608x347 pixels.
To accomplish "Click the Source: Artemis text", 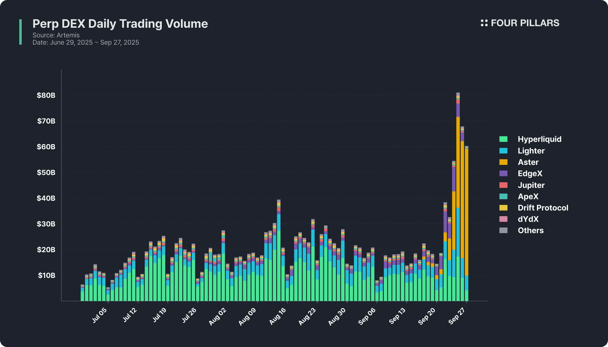I will click(x=56, y=35).
